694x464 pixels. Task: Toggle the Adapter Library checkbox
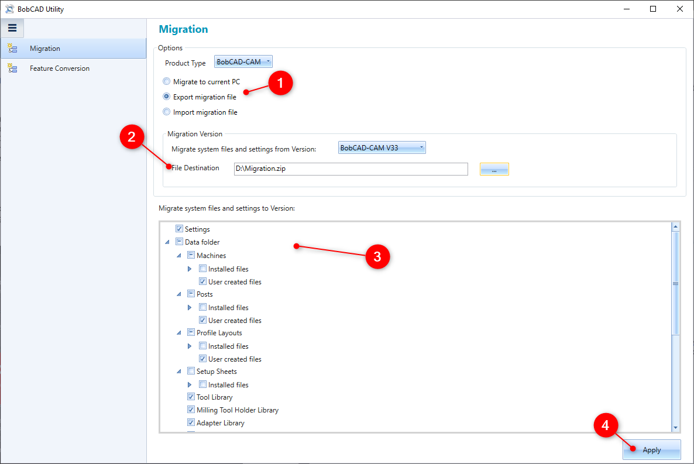tap(191, 422)
